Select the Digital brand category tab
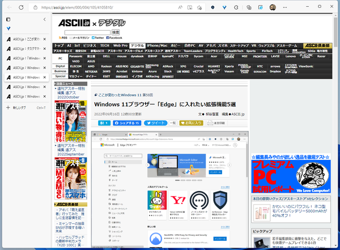340x250 pixels. (60, 66)
